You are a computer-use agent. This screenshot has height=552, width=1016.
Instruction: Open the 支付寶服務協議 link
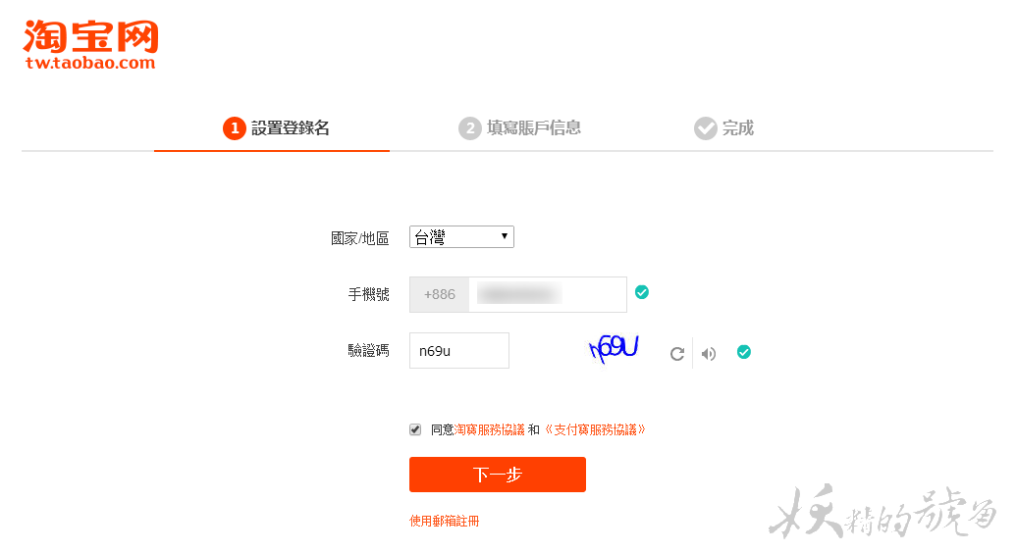595,429
